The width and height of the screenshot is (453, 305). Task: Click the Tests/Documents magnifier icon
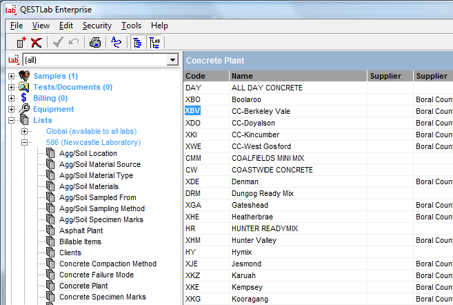[x=24, y=87]
